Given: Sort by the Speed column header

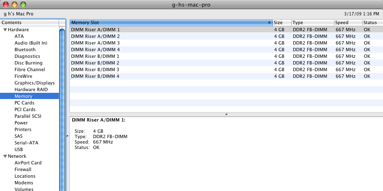Looking at the screenshot, I should 349,22.
